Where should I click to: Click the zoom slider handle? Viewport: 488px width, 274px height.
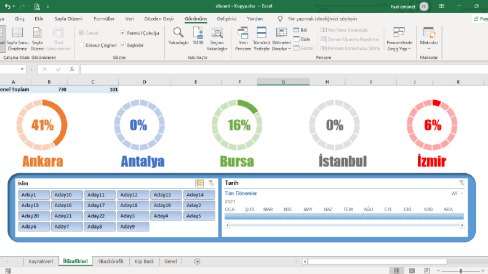[460, 271]
